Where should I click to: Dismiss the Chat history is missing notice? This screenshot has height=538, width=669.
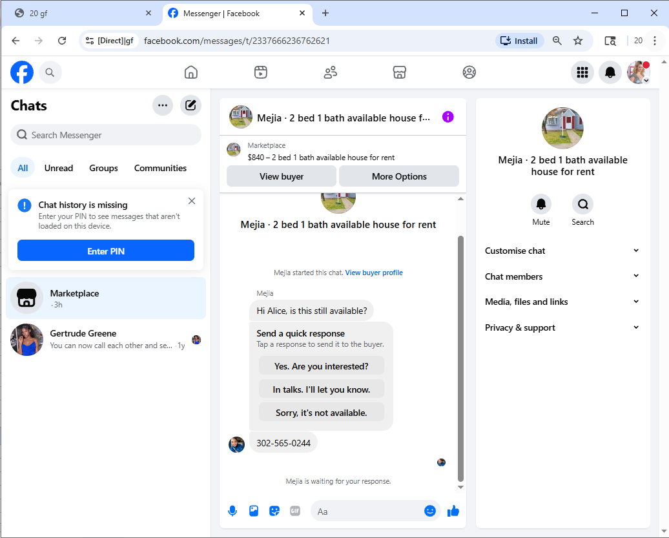192,201
